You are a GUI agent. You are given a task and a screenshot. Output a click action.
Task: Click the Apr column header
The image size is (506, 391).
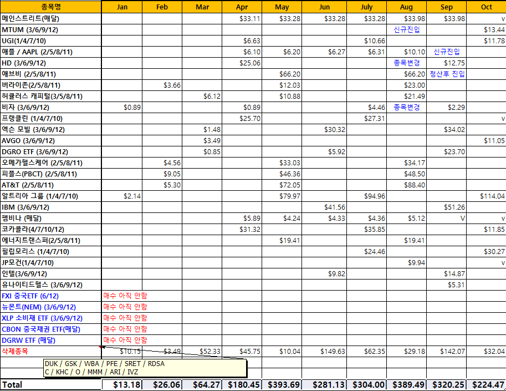click(x=242, y=7)
